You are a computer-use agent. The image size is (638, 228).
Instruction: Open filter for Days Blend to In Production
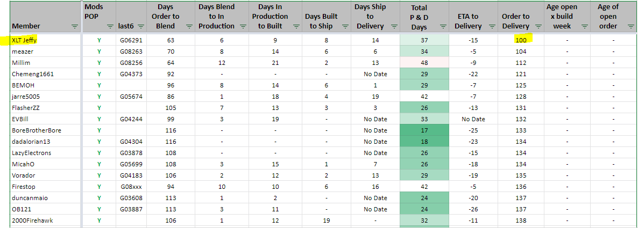pos(241,26)
